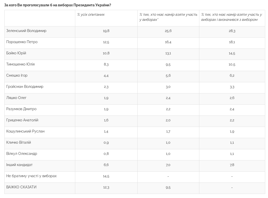268x198 pixels.
Task: Click the 'Порошенко Петро' candidate name
Action: pyautogui.click(x=22, y=42)
